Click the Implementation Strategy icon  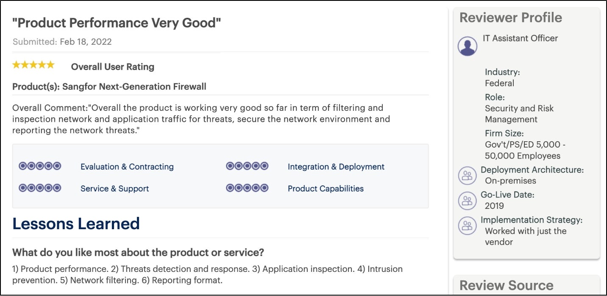tap(467, 226)
